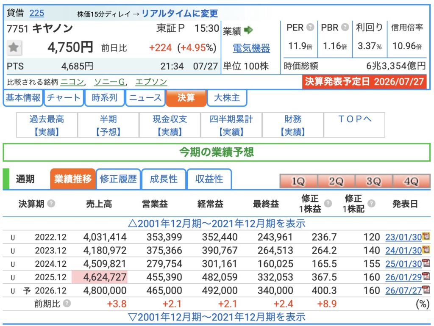
Task: Open 収益性 sub-tab
Action: 209,179
